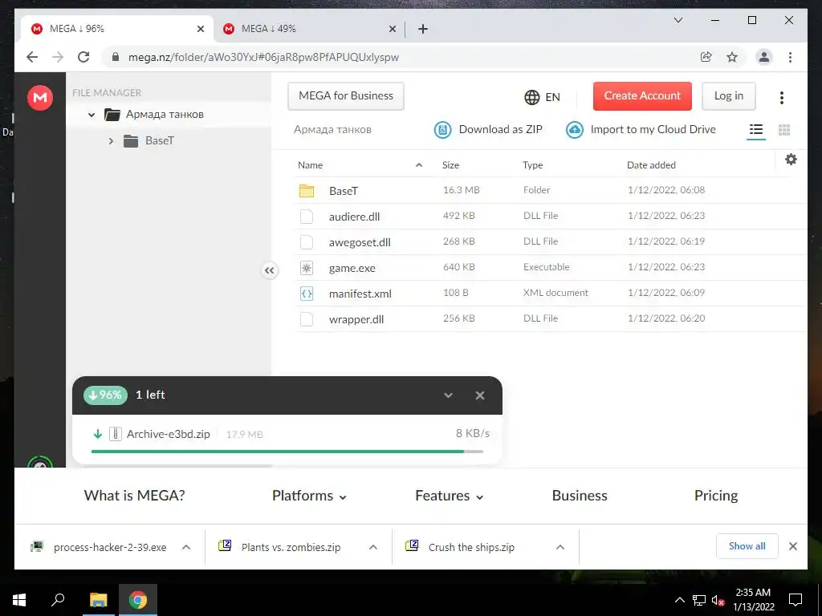Image resolution: width=822 pixels, height=616 pixels.
Task: Click the Log in button
Action: click(x=729, y=96)
